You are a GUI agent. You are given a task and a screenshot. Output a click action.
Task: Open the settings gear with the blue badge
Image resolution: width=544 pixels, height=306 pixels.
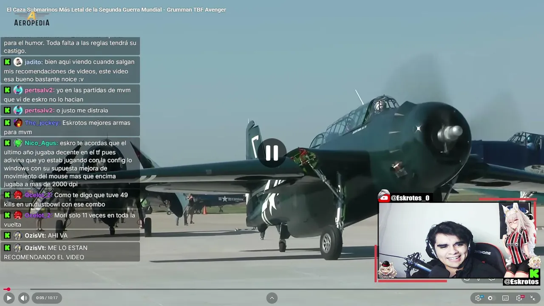[x=479, y=298]
